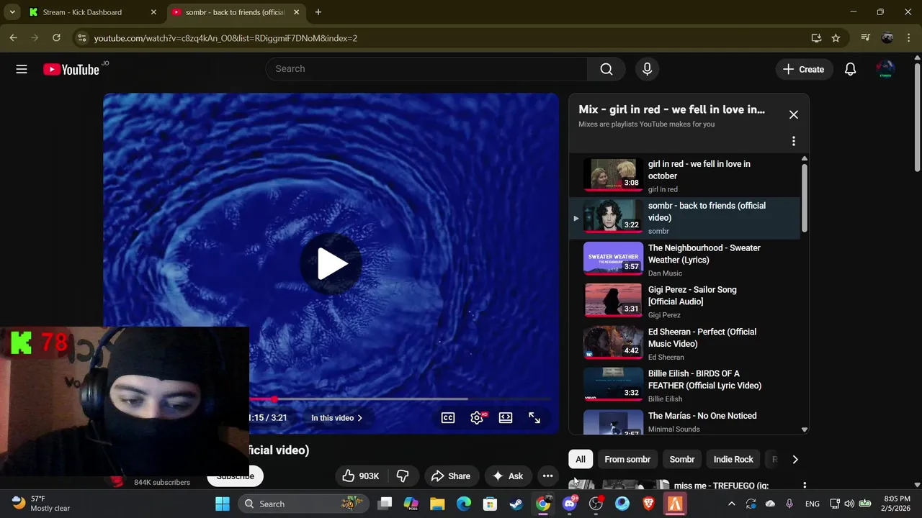Open Steam from the taskbar
The image size is (922, 518).
516,504
